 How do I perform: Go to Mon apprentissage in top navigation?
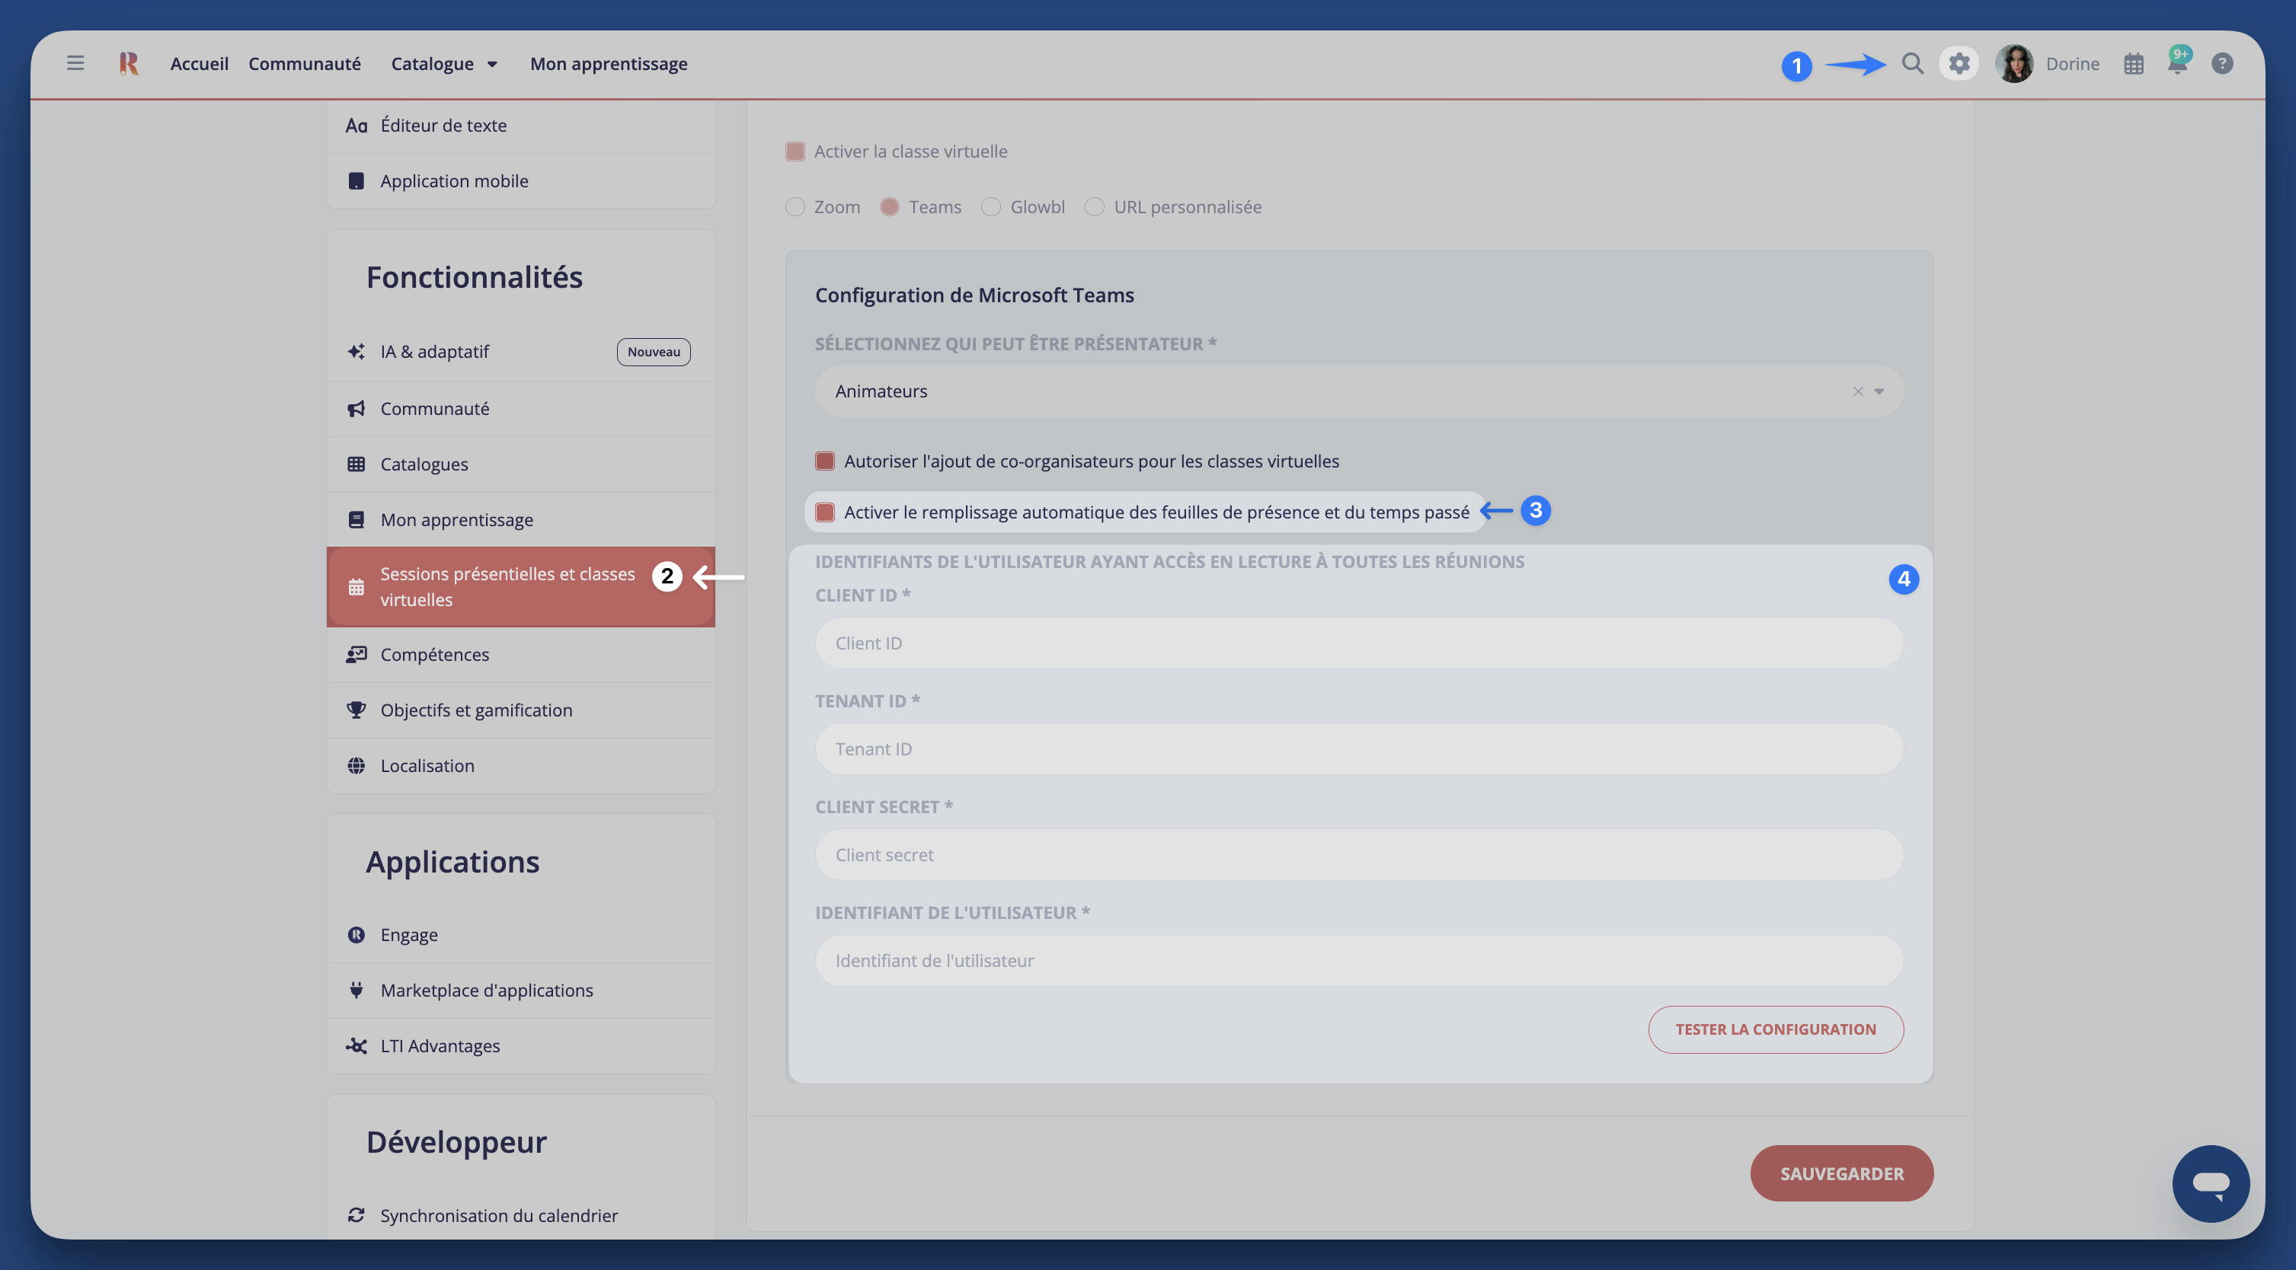tap(608, 64)
